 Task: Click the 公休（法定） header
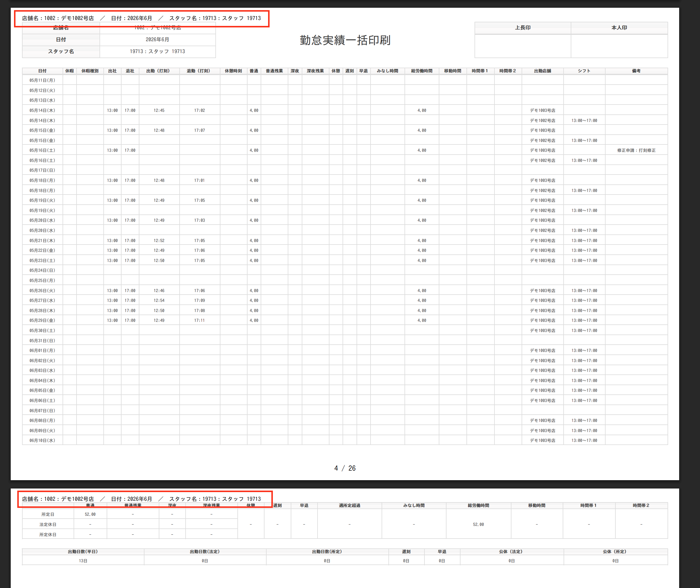[x=511, y=552]
